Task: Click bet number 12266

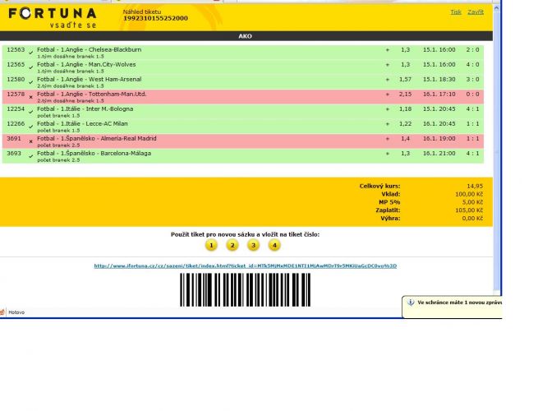Action: pyautogui.click(x=16, y=123)
